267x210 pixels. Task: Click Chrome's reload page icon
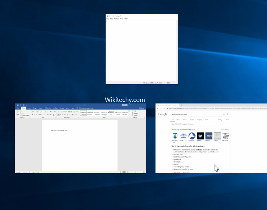click(164, 109)
